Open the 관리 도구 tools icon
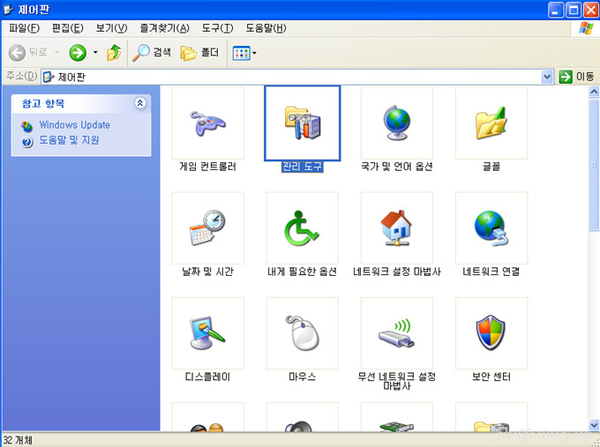 [303, 123]
